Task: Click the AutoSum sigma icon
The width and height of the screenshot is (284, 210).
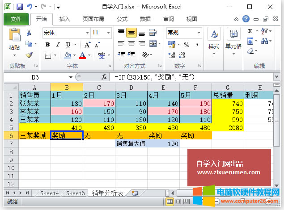Action: tap(250, 31)
